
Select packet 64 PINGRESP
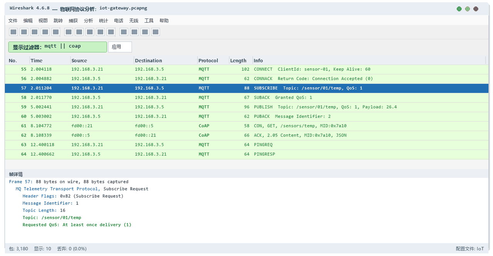coord(246,154)
